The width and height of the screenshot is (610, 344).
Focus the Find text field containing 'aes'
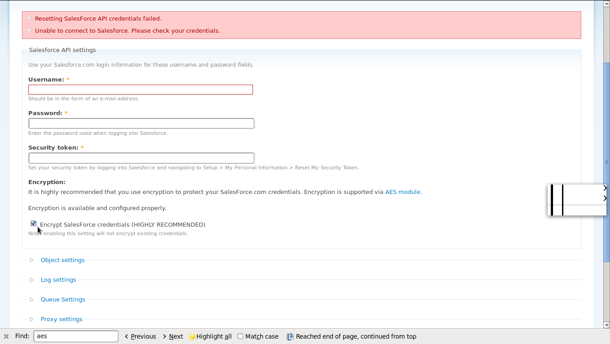pyautogui.click(x=76, y=336)
